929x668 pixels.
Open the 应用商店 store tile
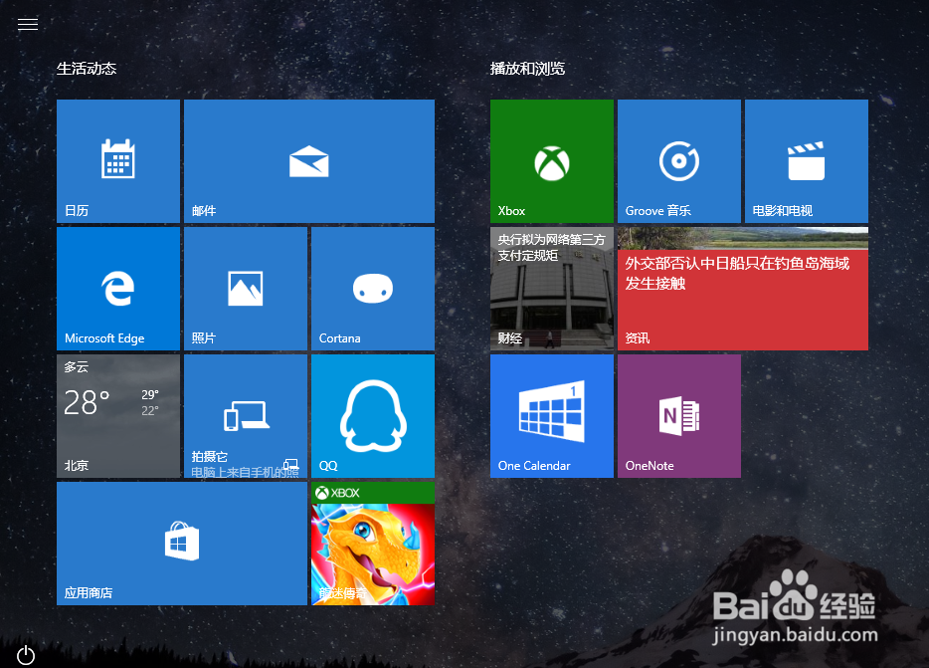click(182, 544)
